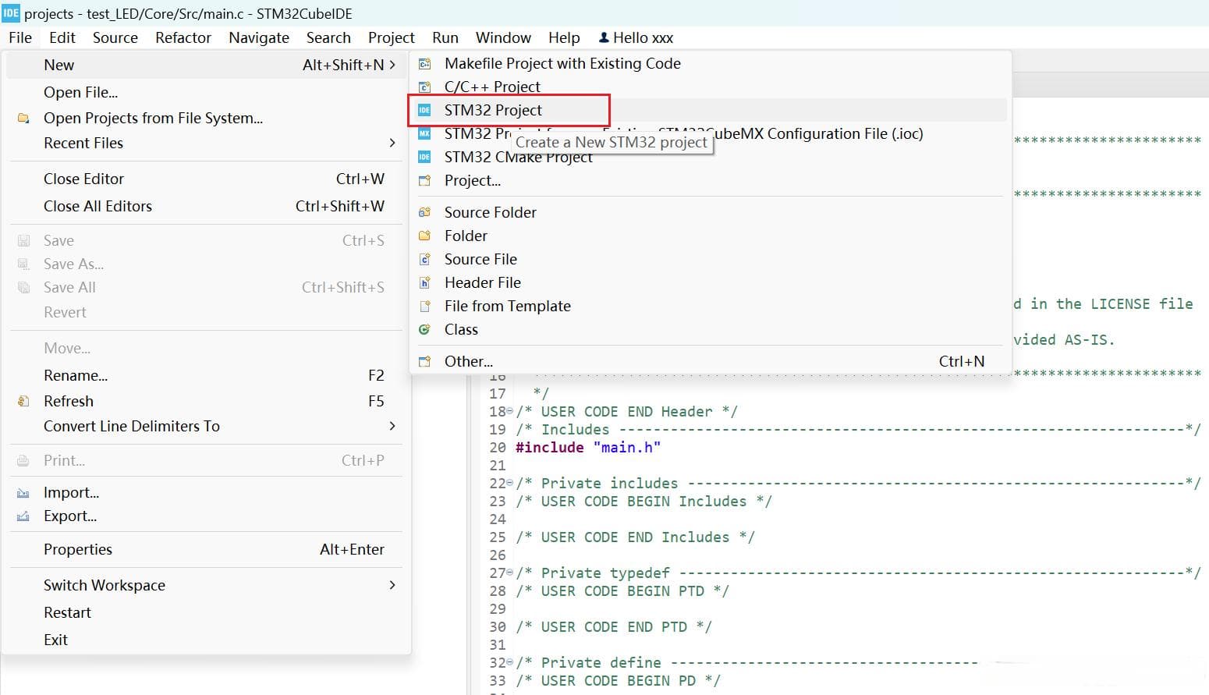This screenshot has height=695, width=1209.
Task: Click the STM32CubeIDE app icon in title bar
Action: click(11, 13)
